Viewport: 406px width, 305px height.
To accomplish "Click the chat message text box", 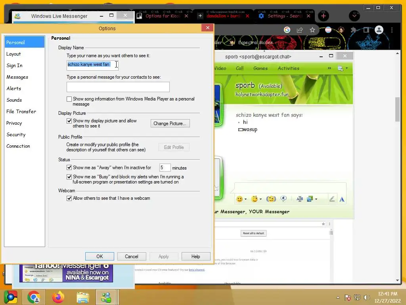I will tap(290, 187).
